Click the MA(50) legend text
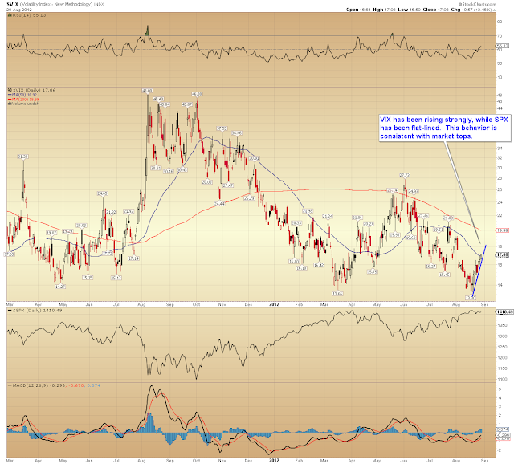Image resolution: width=514 pixels, height=464 pixels. click(25, 95)
